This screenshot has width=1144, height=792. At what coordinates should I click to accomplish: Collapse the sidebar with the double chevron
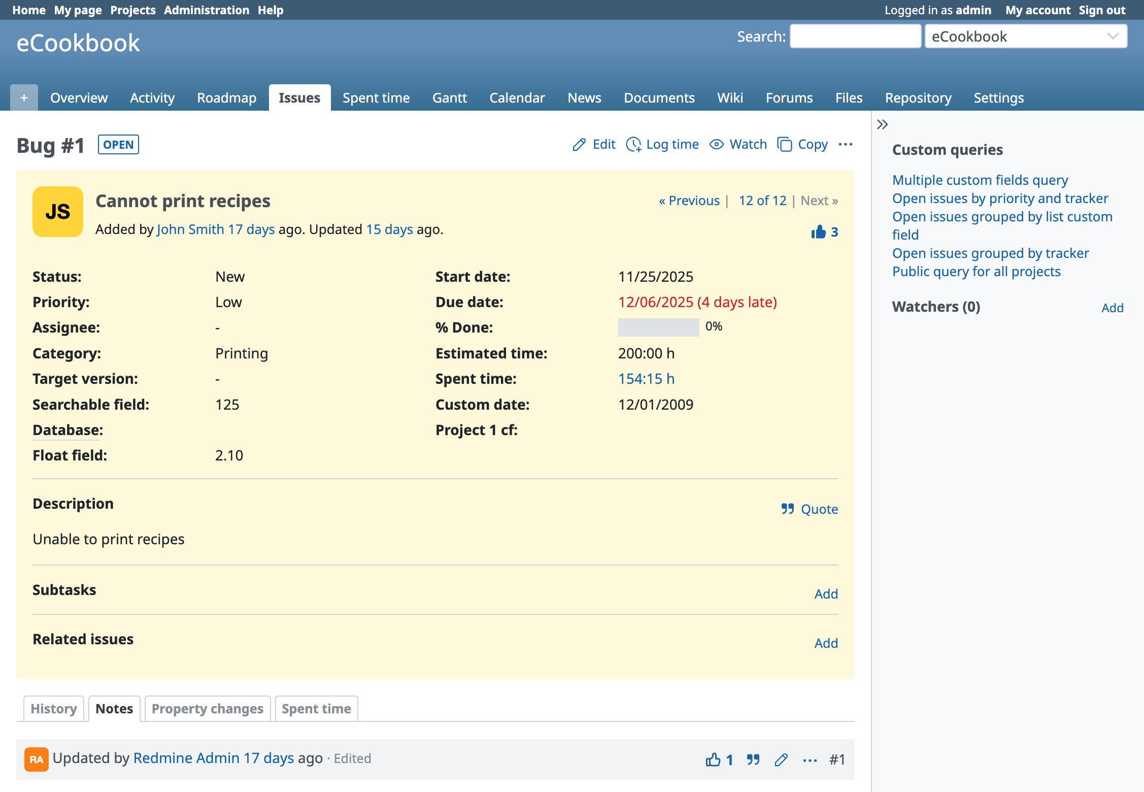click(883, 124)
